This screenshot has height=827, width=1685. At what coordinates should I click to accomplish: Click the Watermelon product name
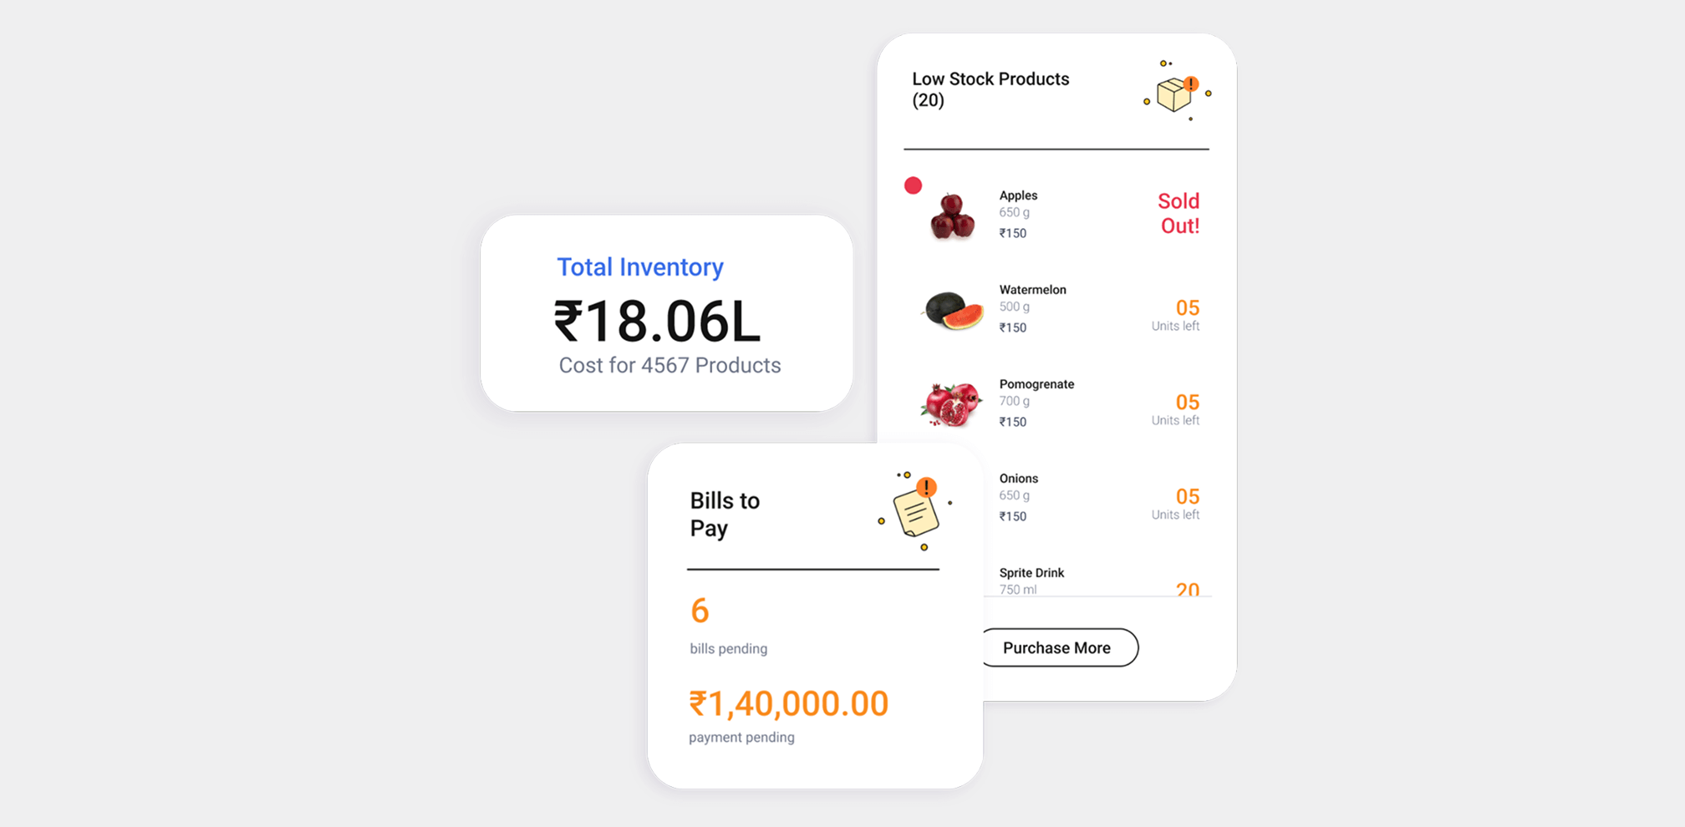click(1033, 289)
